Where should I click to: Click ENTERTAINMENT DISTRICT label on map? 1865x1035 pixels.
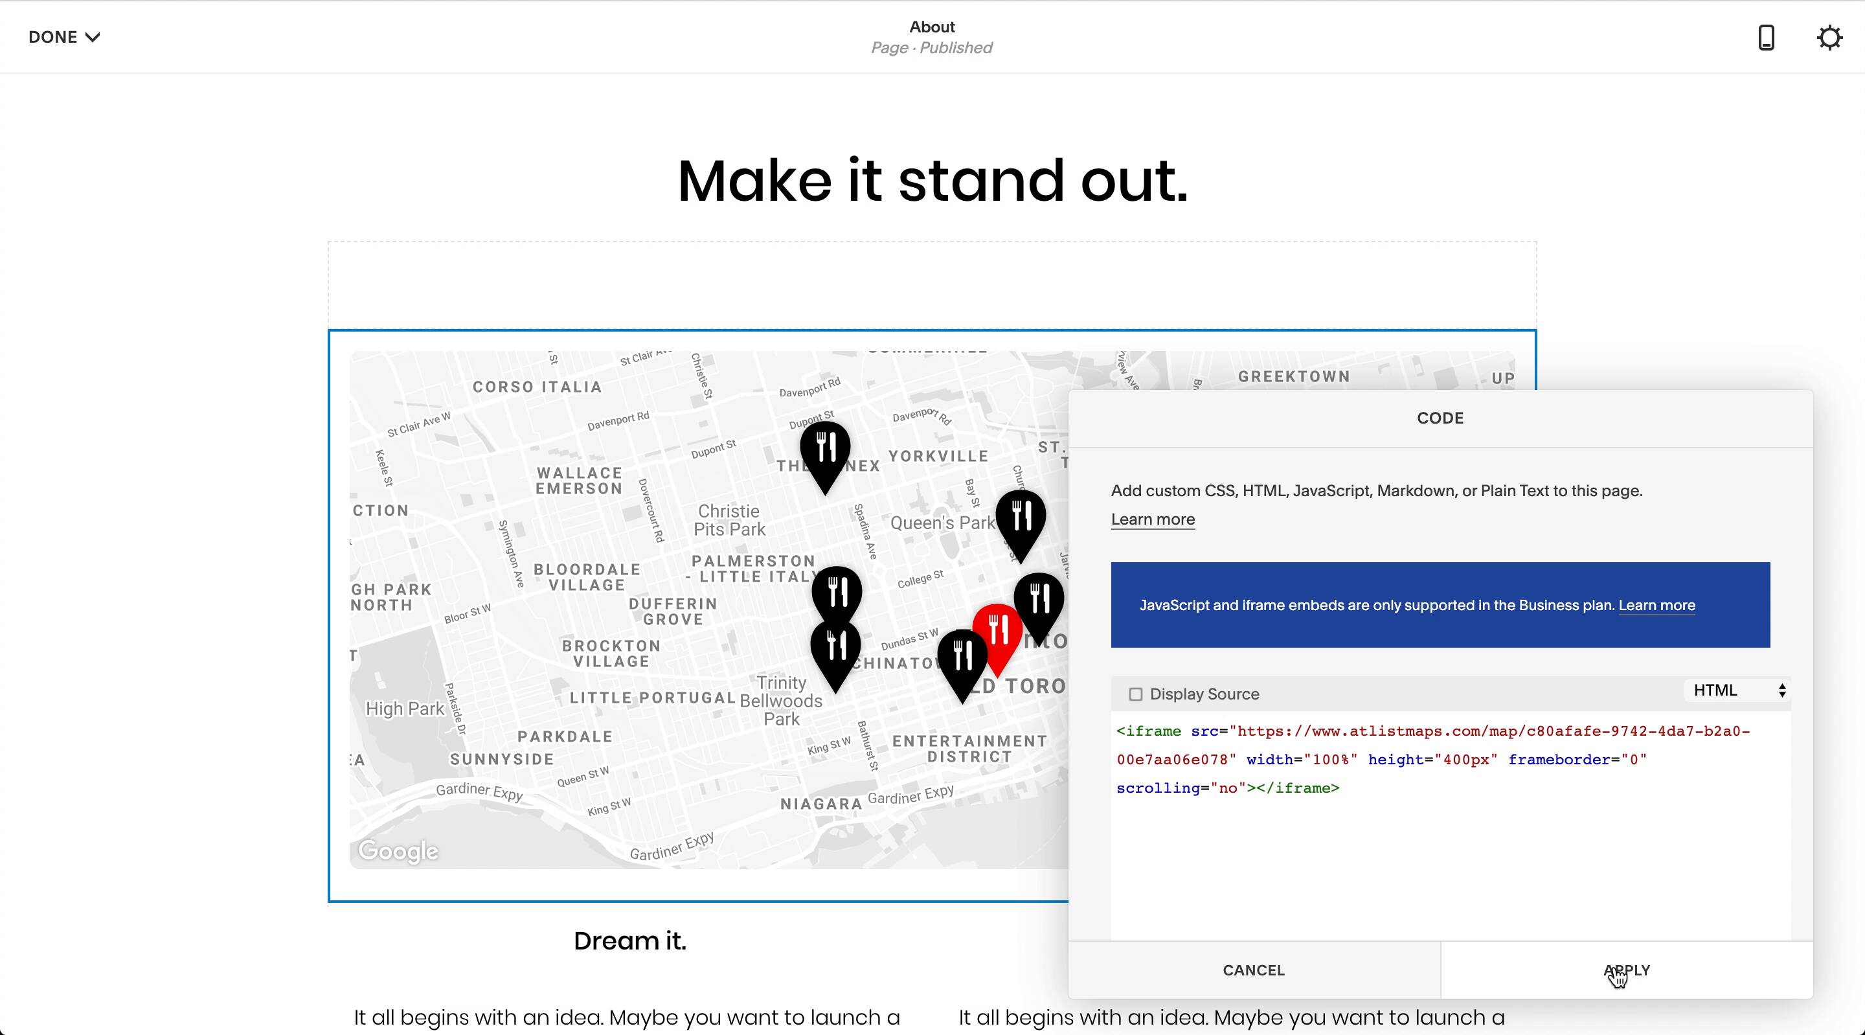[969, 749]
